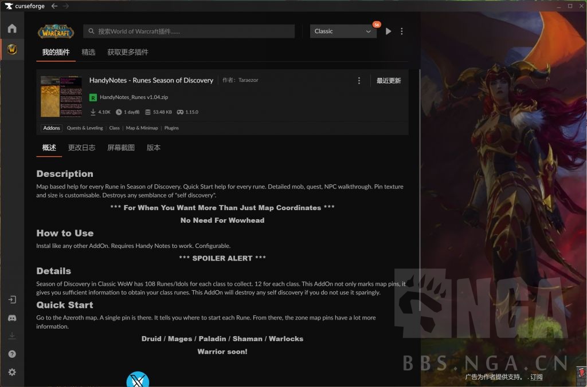
Task: Open HandyNotes addon three-dot menu
Action: [x=359, y=81]
